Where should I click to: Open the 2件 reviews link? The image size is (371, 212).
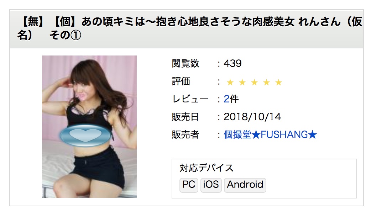pyautogui.click(x=231, y=99)
